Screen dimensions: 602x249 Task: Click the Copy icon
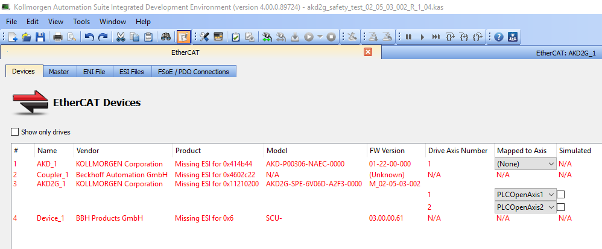(135, 37)
